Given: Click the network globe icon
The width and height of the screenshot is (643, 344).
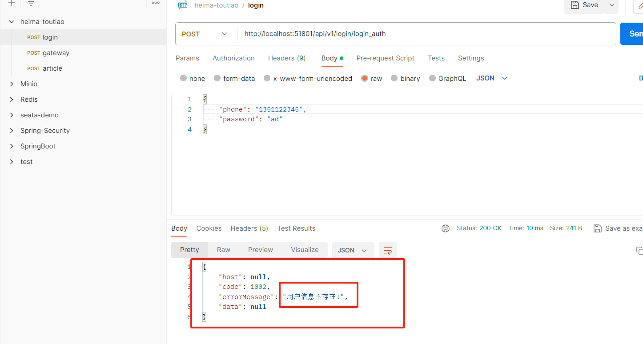Looking at the screenshot, I should [x=446, y=228].
